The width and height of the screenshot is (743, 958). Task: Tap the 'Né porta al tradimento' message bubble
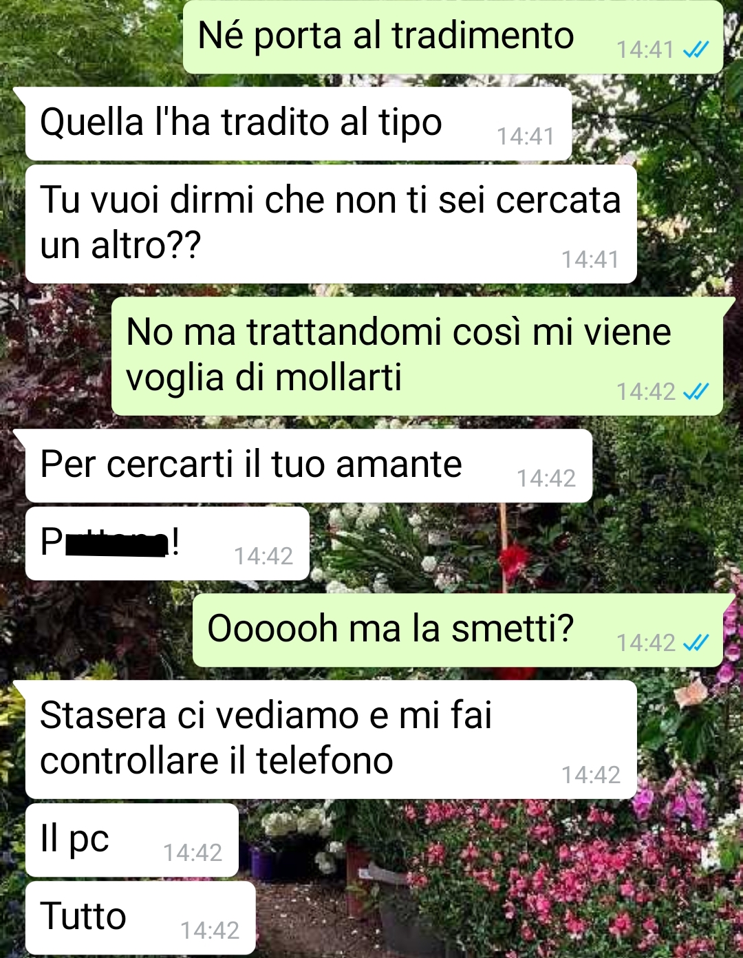pos(453,37)
